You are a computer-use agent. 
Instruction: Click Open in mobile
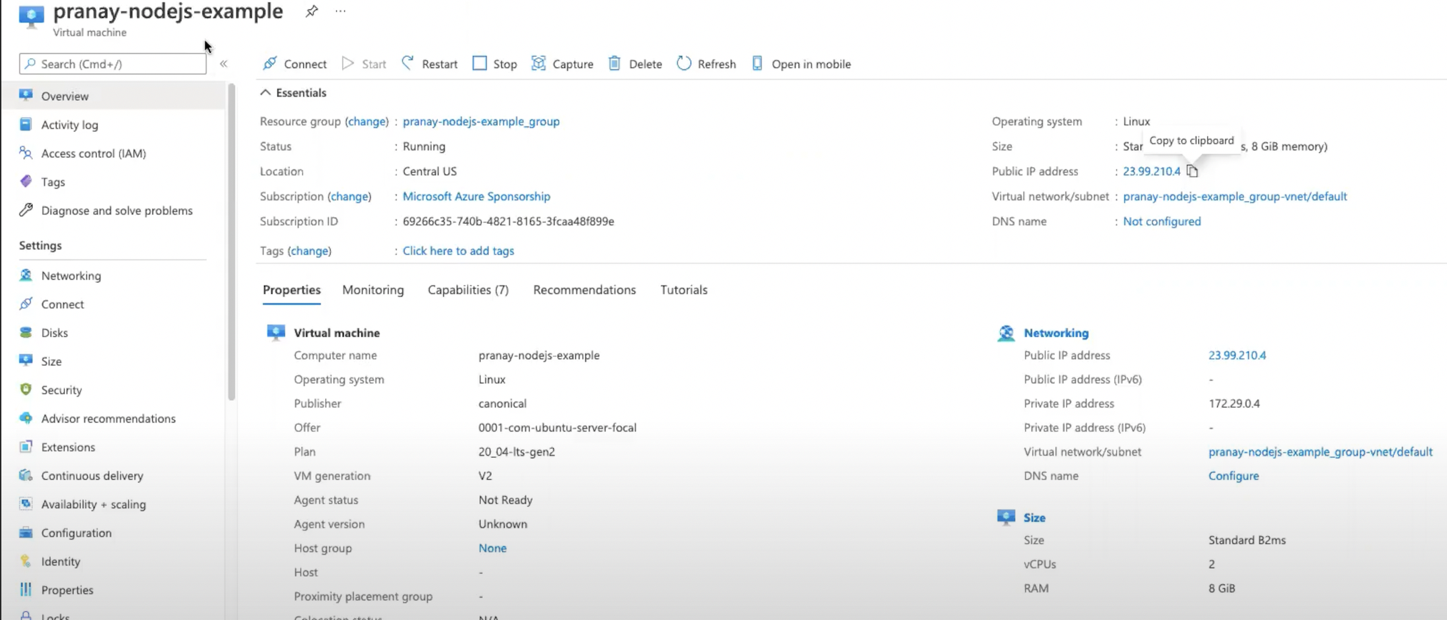click(x=801, y=64)
